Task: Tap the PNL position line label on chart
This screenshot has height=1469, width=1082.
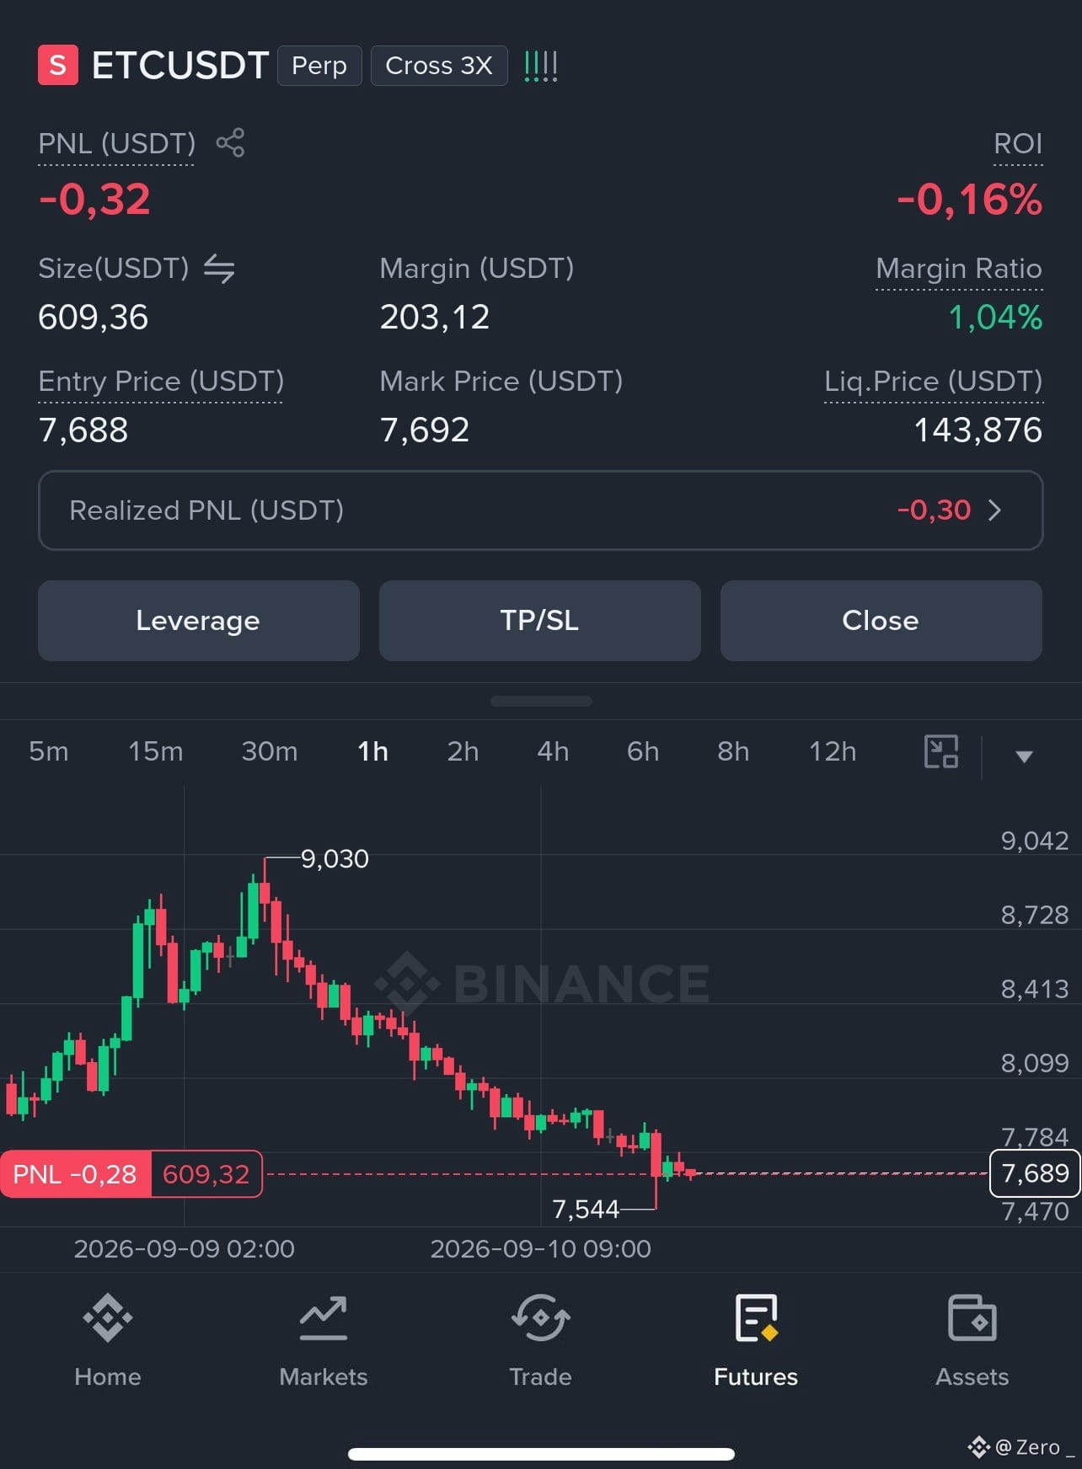Action: [131, 1173]
